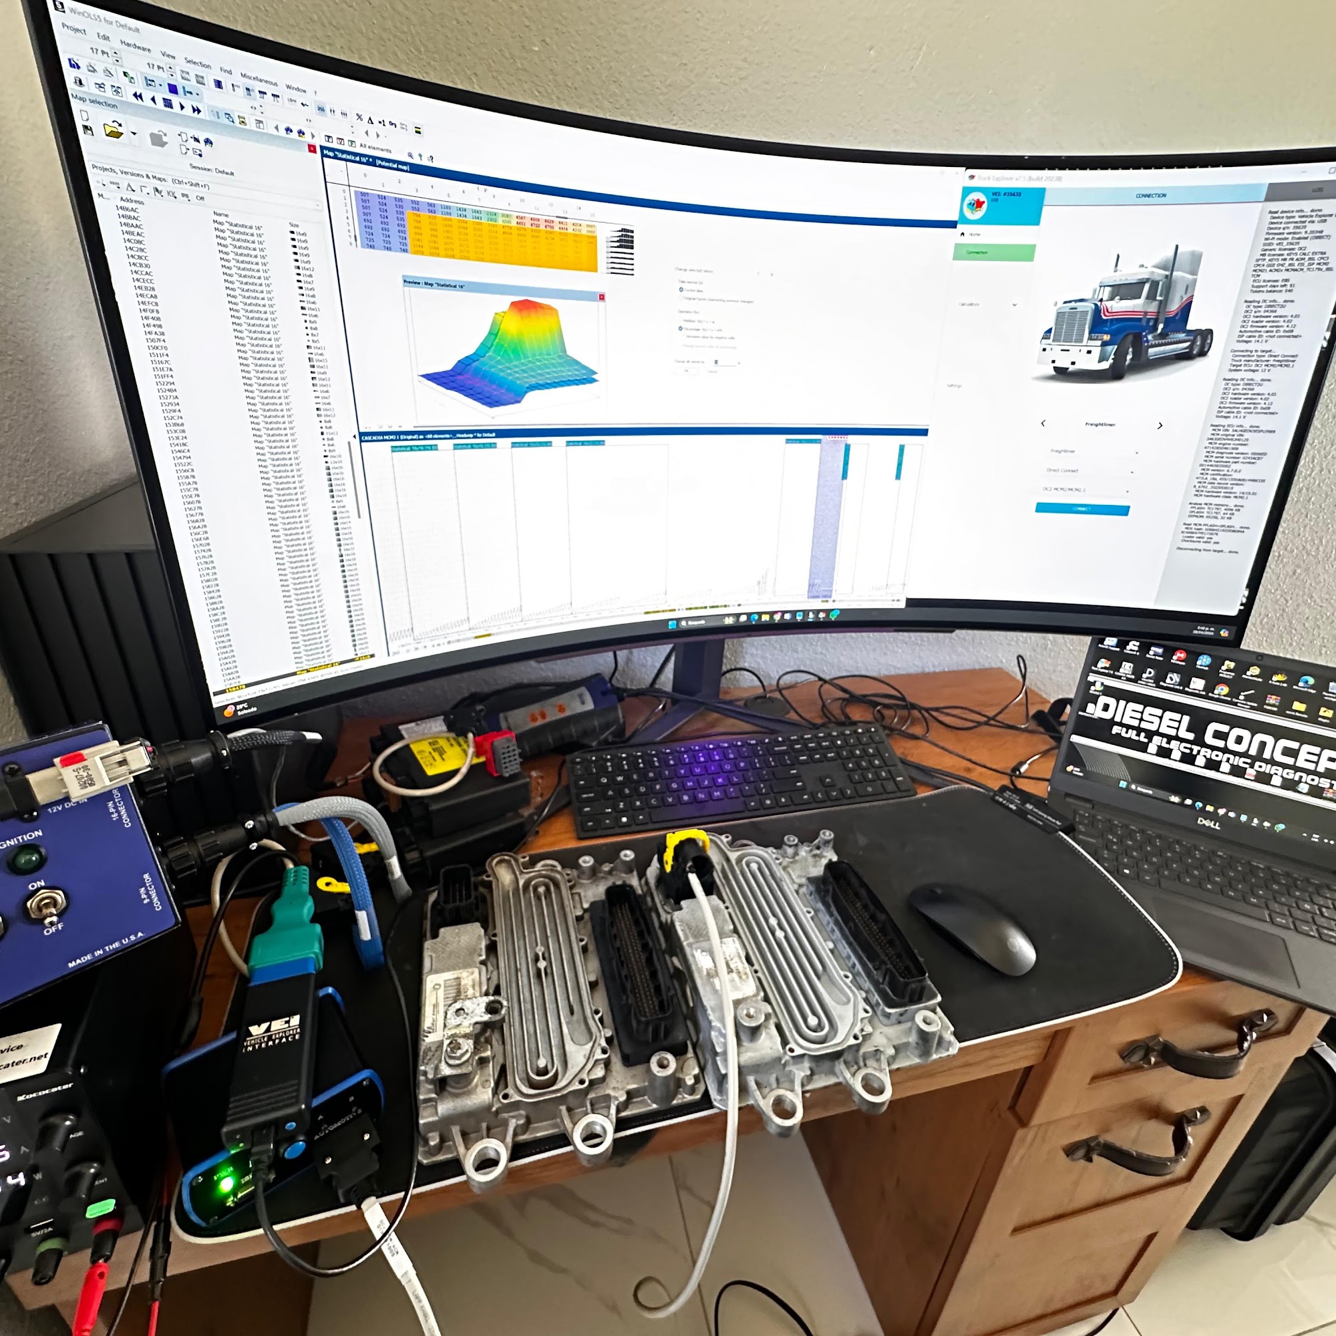1336x1336 pixels.
Task: Click the question-mark help icon above map title
Action: click(x=430, y=158)
